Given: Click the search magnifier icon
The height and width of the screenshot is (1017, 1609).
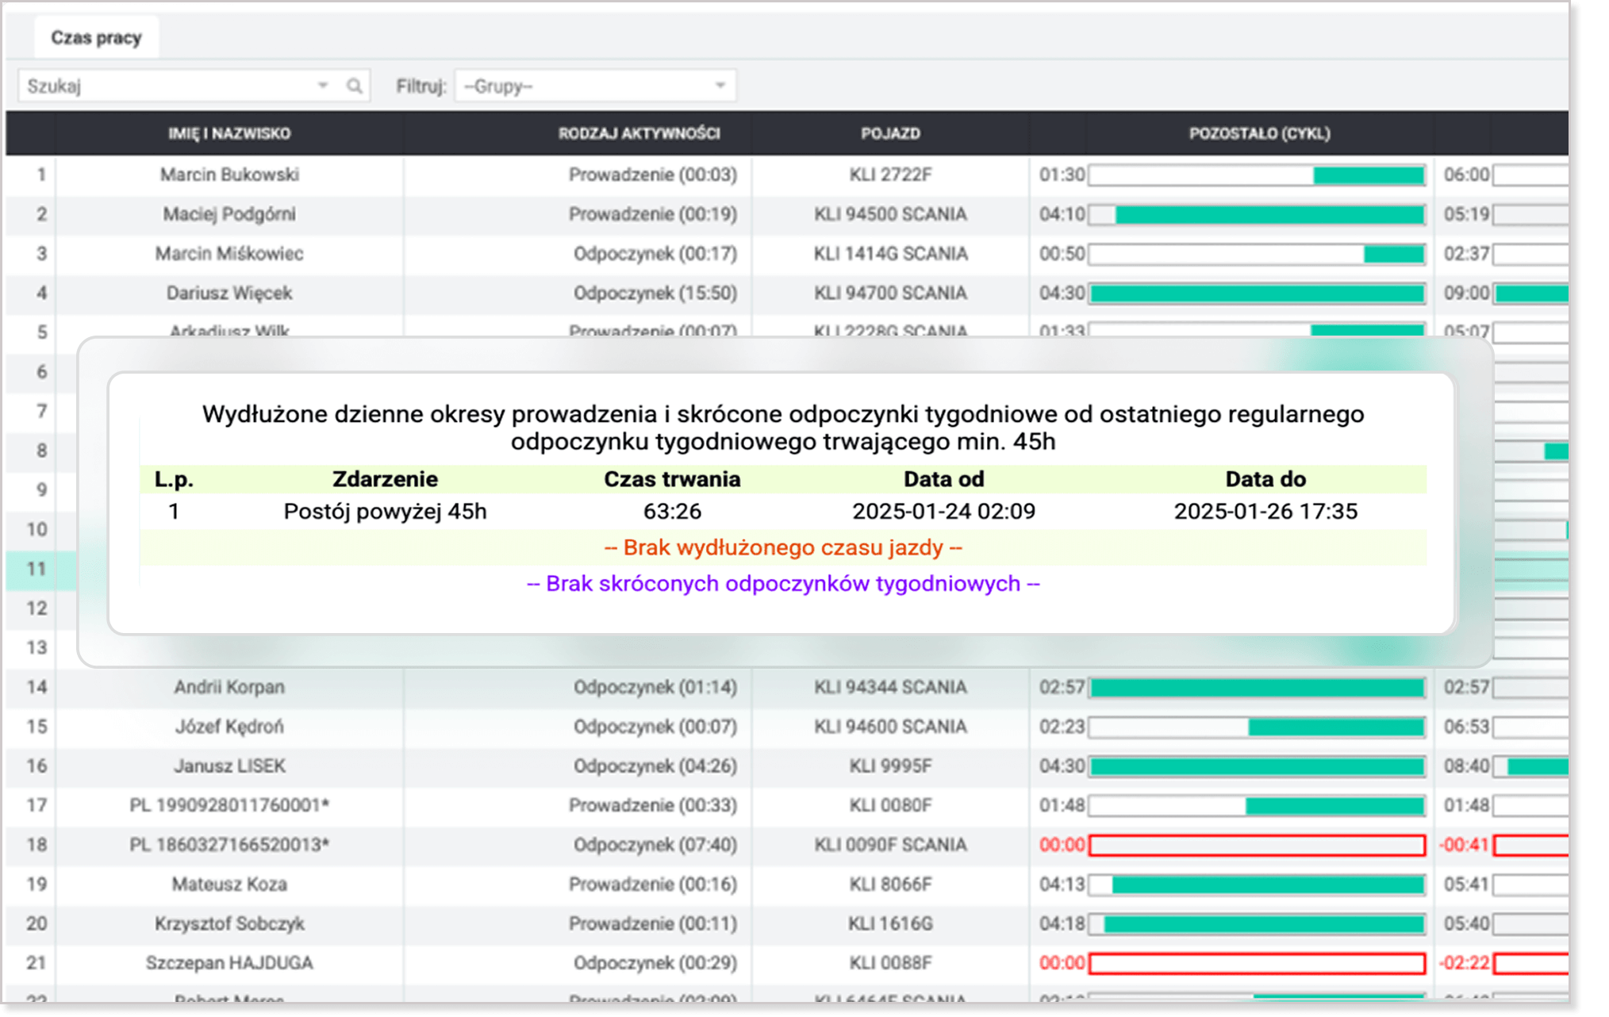Looking at the screenshot, I should pos(354,86).
